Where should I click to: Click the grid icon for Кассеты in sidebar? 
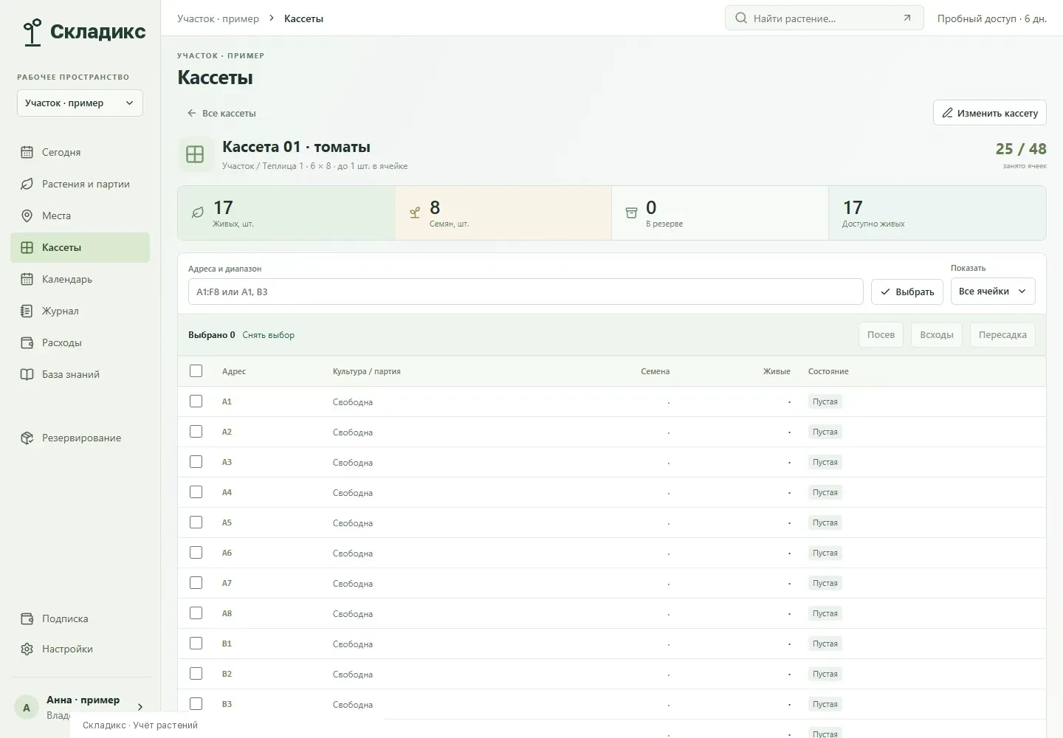coord(27,247)
